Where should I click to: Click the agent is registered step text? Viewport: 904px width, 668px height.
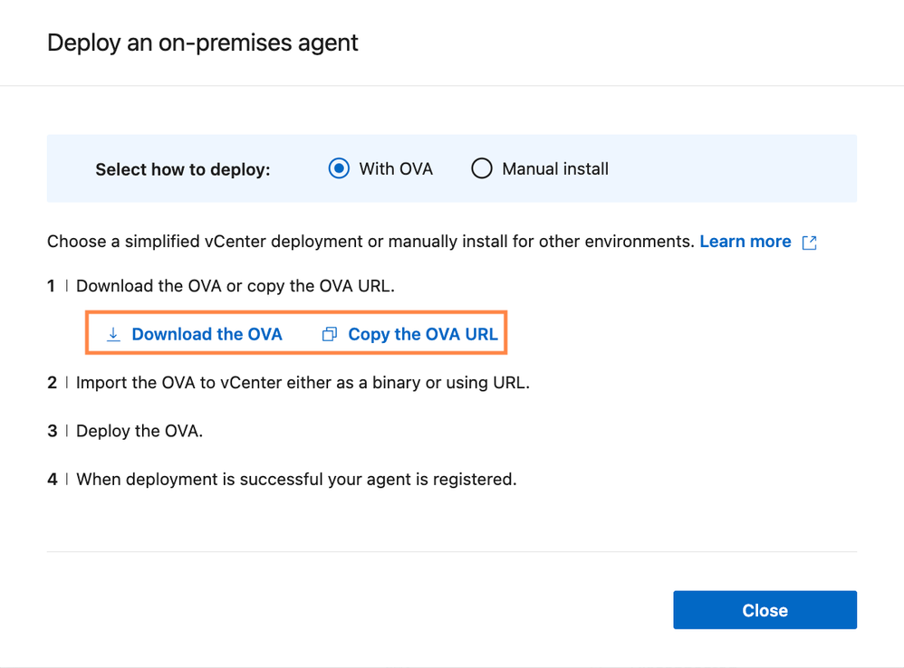point(296,479)
